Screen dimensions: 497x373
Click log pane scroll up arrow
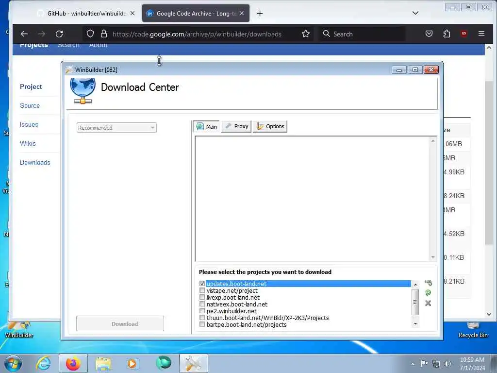[433, 140]
